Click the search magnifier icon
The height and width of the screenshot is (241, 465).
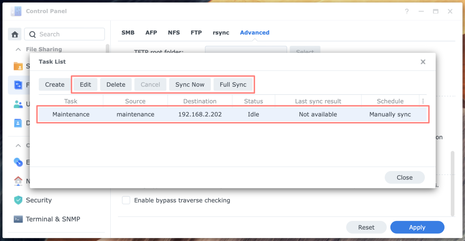[32, 35]
